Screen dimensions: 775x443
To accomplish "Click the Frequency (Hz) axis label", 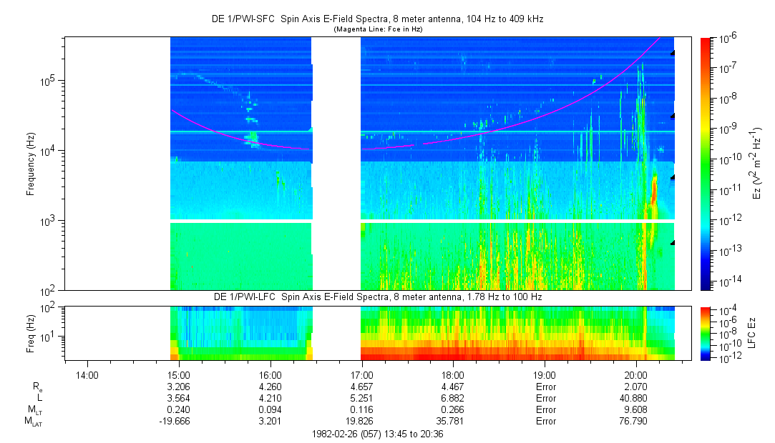I will coord(31,163).
